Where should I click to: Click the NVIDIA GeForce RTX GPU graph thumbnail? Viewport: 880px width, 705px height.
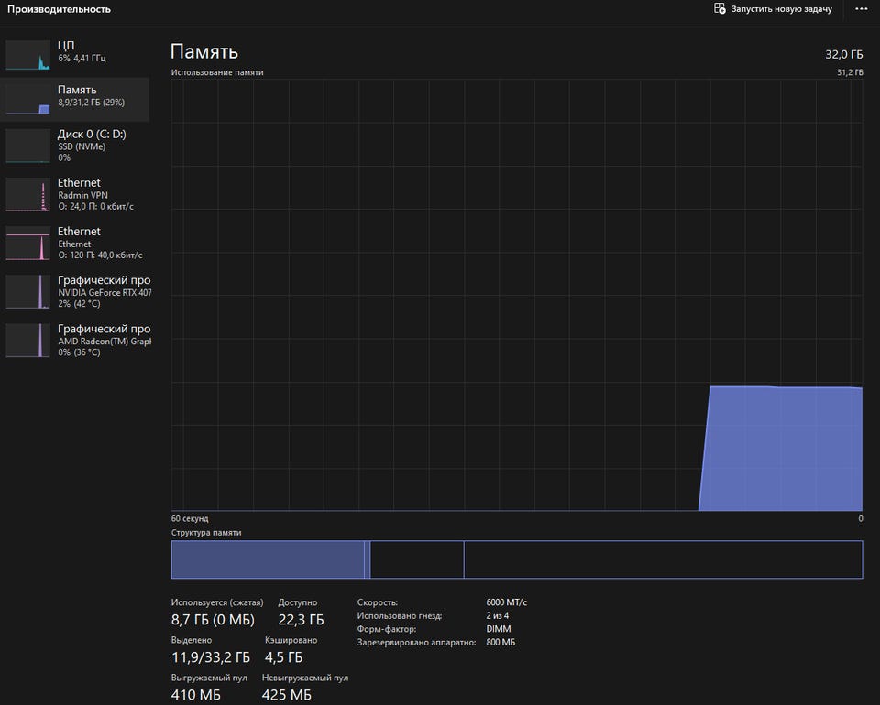click(x=27, y=291)
